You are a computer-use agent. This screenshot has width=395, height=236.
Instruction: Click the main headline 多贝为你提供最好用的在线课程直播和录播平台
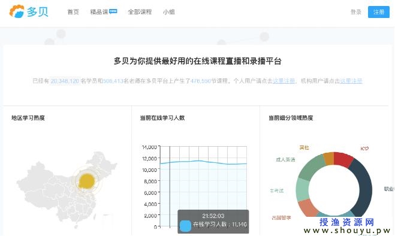point(198,61)
